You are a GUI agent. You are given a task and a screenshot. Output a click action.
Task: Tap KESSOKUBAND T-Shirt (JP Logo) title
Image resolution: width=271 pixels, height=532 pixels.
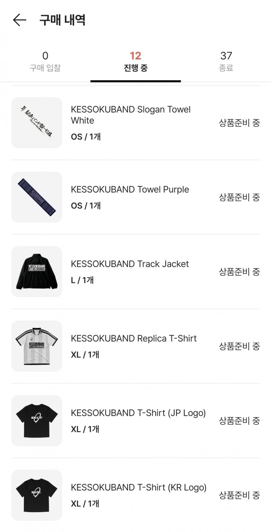[138, 413]
